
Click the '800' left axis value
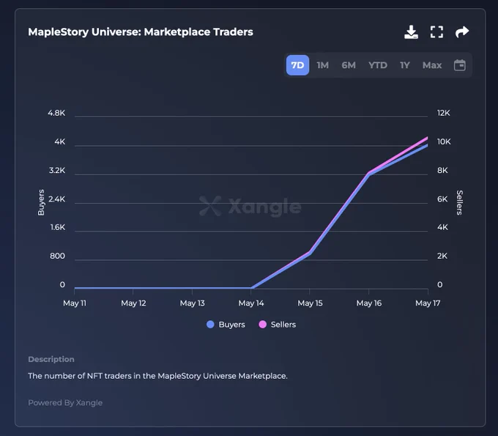point(57,256)
